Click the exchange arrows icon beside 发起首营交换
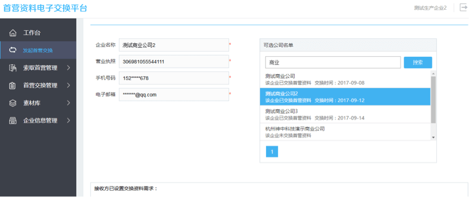Image resolution: width=469 pixels, height=197 pixels. point(12,50)
